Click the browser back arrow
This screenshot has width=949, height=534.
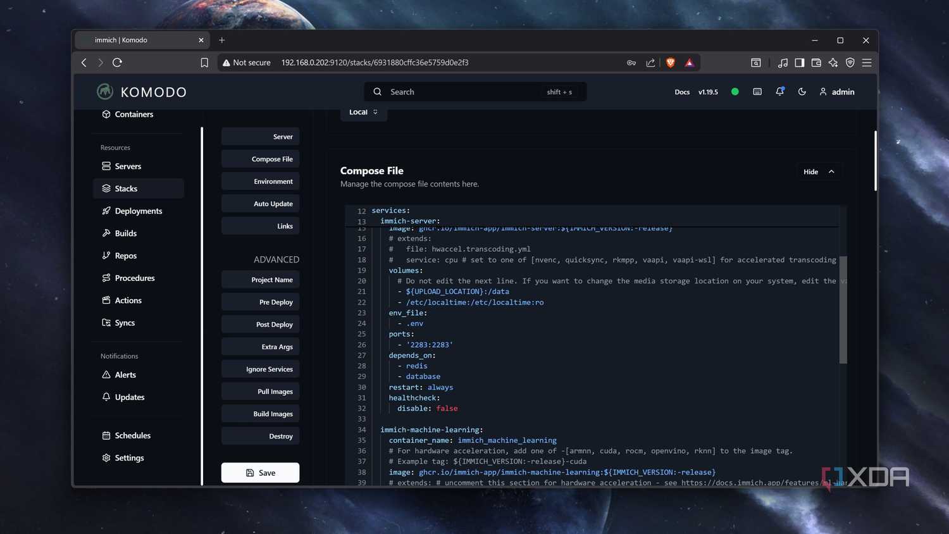[x=84, y=63]
